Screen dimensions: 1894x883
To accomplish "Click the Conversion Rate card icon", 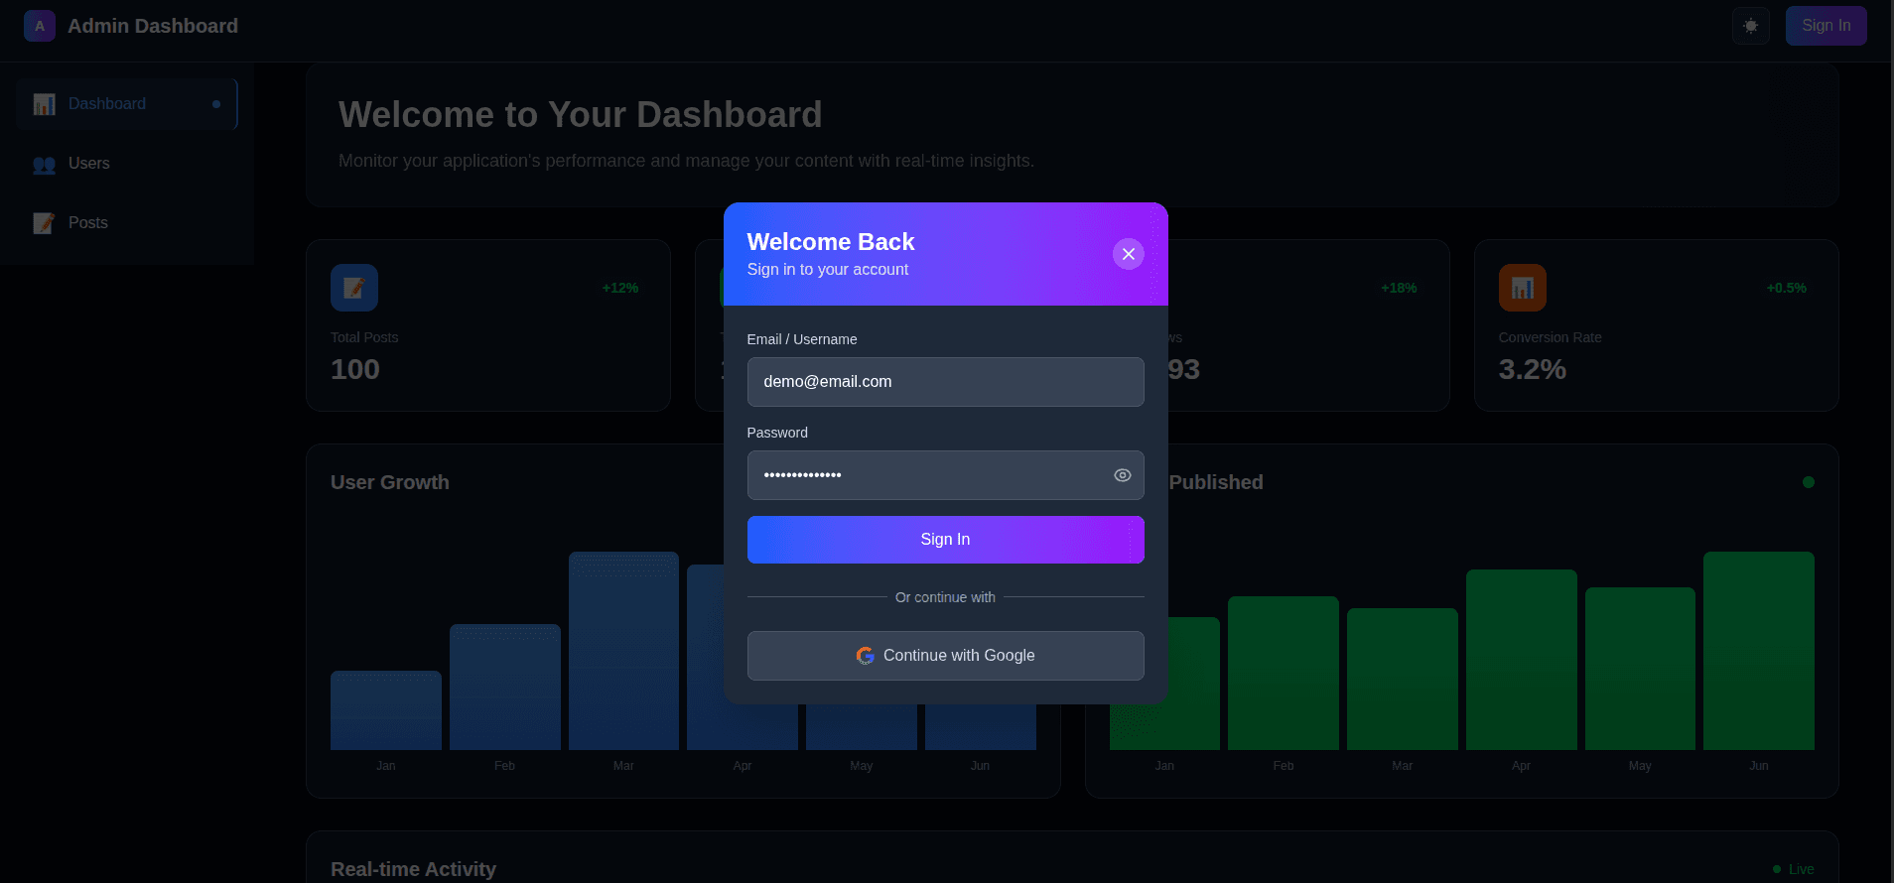I will (x=1522, y=288).
